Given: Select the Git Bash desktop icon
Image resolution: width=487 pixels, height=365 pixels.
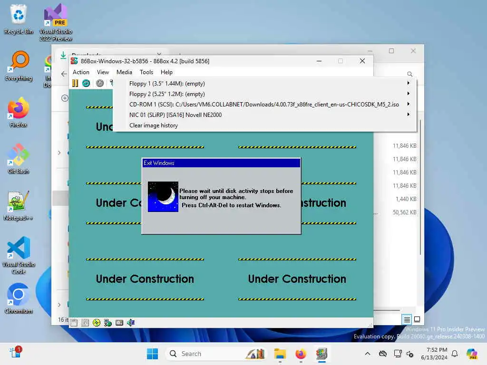Looking at the screenshot, I should click(19, 159).
